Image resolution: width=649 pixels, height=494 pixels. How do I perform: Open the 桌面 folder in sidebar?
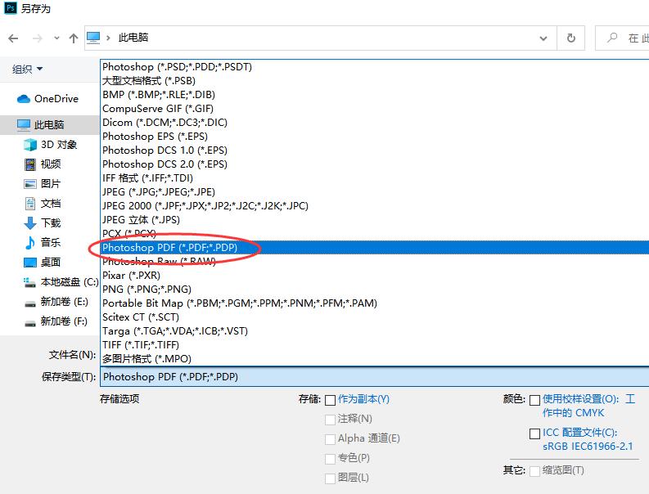43,262
